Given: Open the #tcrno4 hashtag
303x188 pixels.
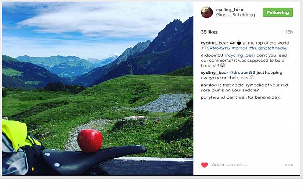Looking at the screenshot, I should point(240,48).
